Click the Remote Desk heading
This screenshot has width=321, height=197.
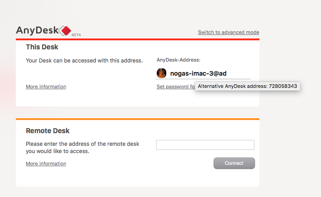[x=48, y=131]
